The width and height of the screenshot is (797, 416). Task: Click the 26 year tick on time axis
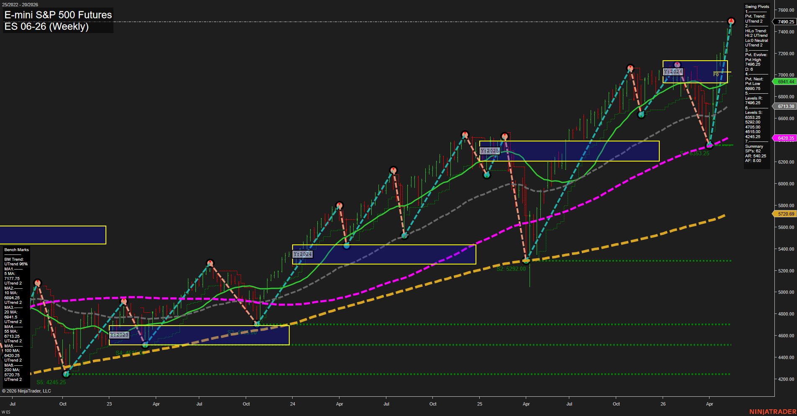pyautogui.click(x=663, y=404)
